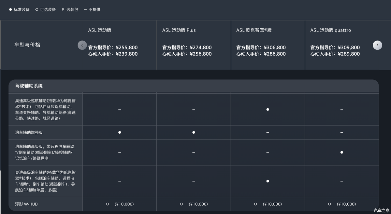
Task: Click 心动入手价 ¥239,800 price text
Action: [113, 54]
